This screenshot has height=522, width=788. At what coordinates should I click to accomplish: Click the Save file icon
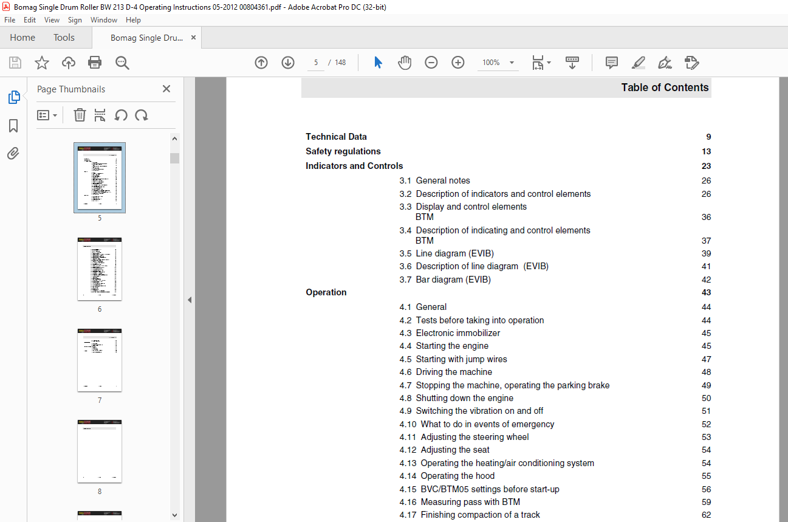click(15, 63)
